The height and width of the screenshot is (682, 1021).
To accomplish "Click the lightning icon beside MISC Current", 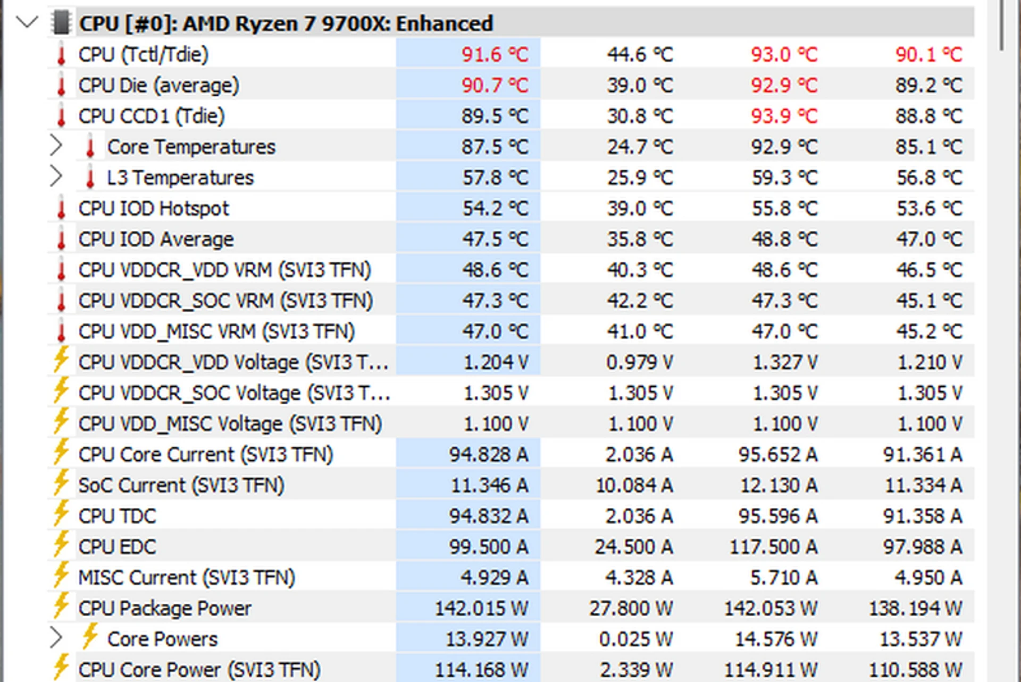I will point(61,576).
